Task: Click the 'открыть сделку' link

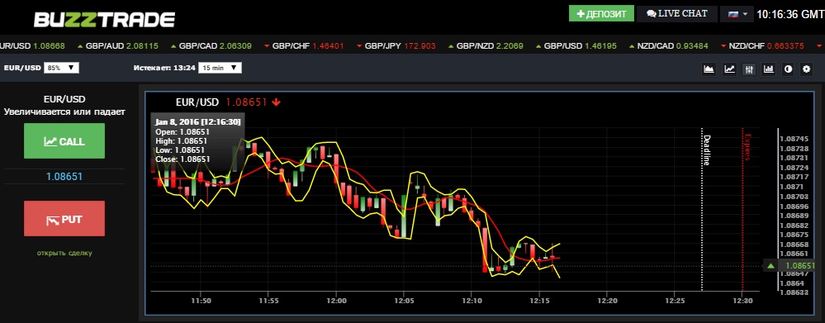Action: 64,253
